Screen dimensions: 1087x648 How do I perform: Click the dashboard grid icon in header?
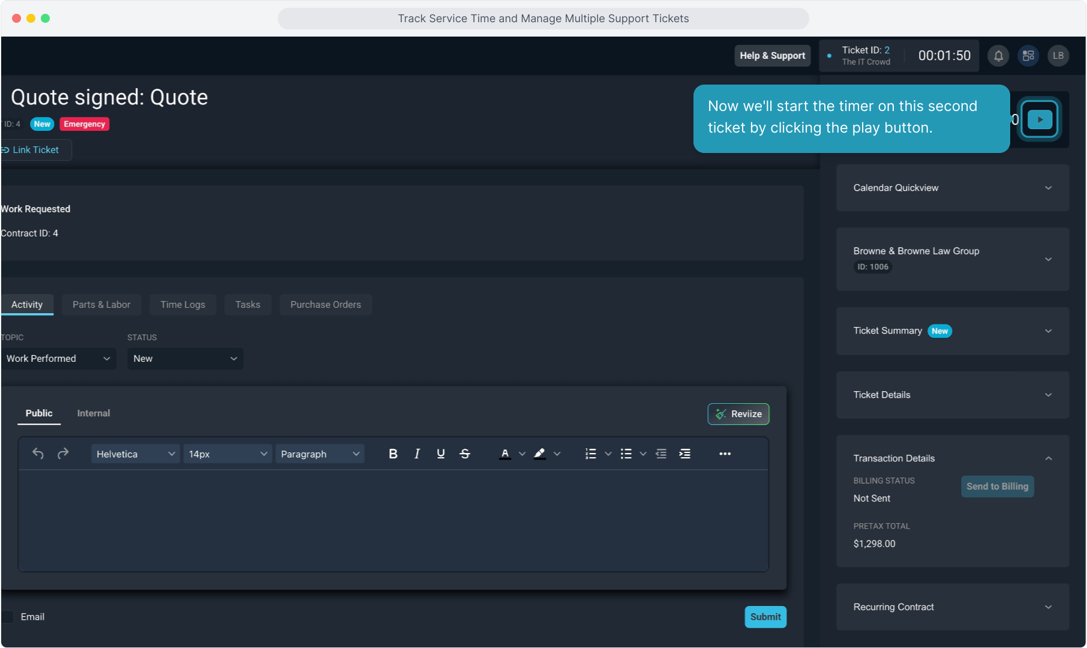(x=1028, y=56)
